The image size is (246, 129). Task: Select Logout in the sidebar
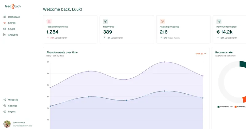[x=12, y=112]
